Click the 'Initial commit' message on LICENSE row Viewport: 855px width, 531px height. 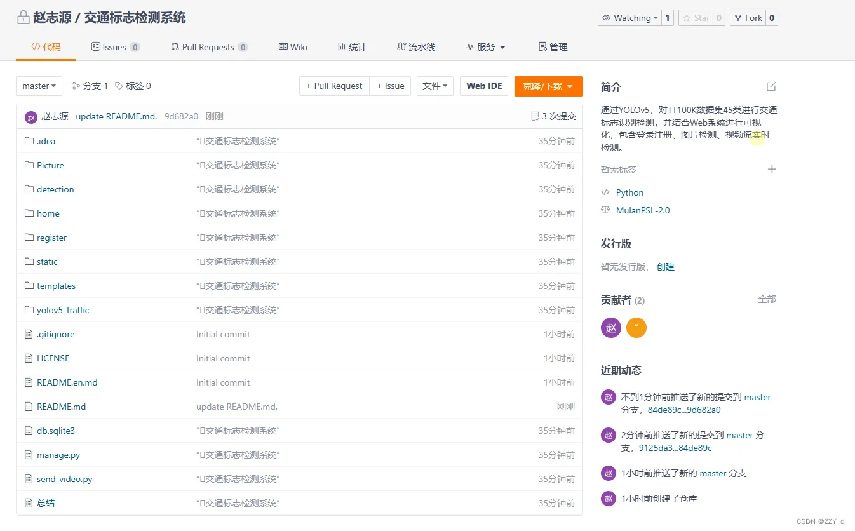(x=223, y=358)
